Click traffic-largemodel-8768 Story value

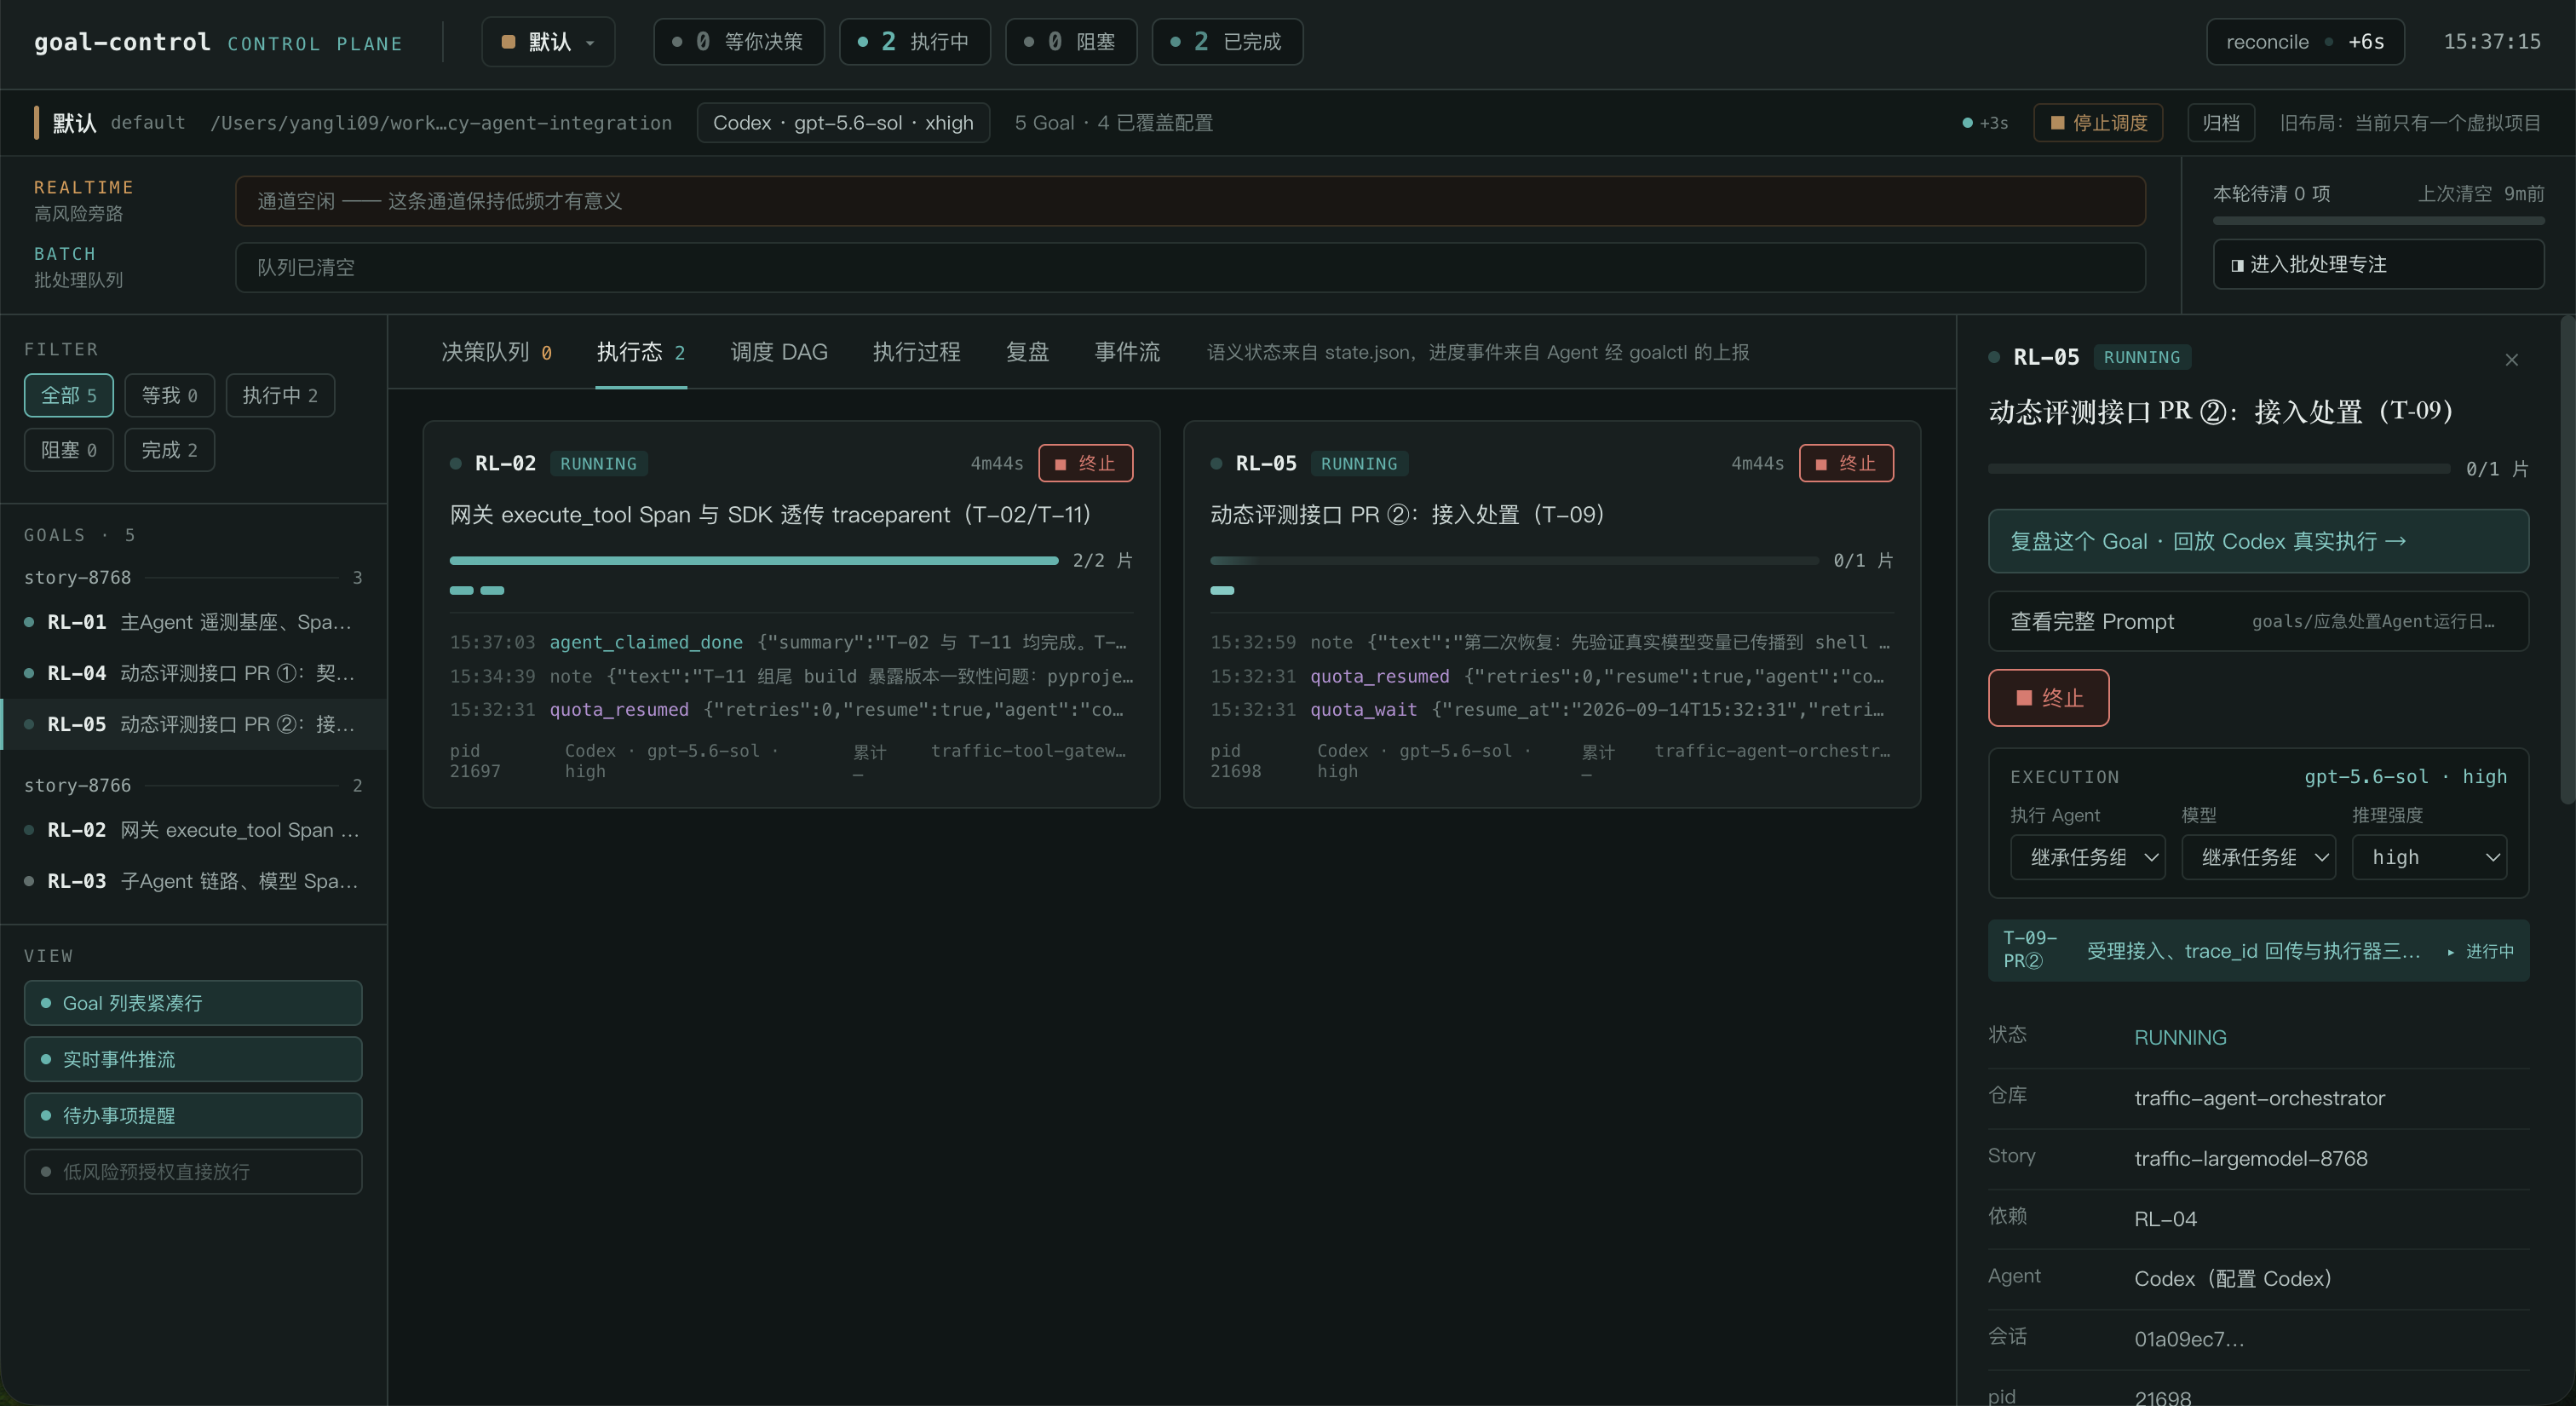click(x=2250, y=1158)
